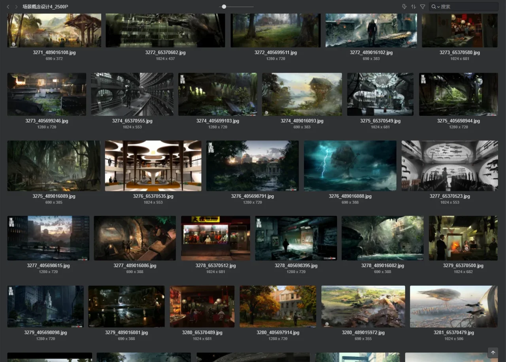The image size is (506, 362).
Task: Select thumbnail 3280_489015972.jpg
Action: [363, 306]
